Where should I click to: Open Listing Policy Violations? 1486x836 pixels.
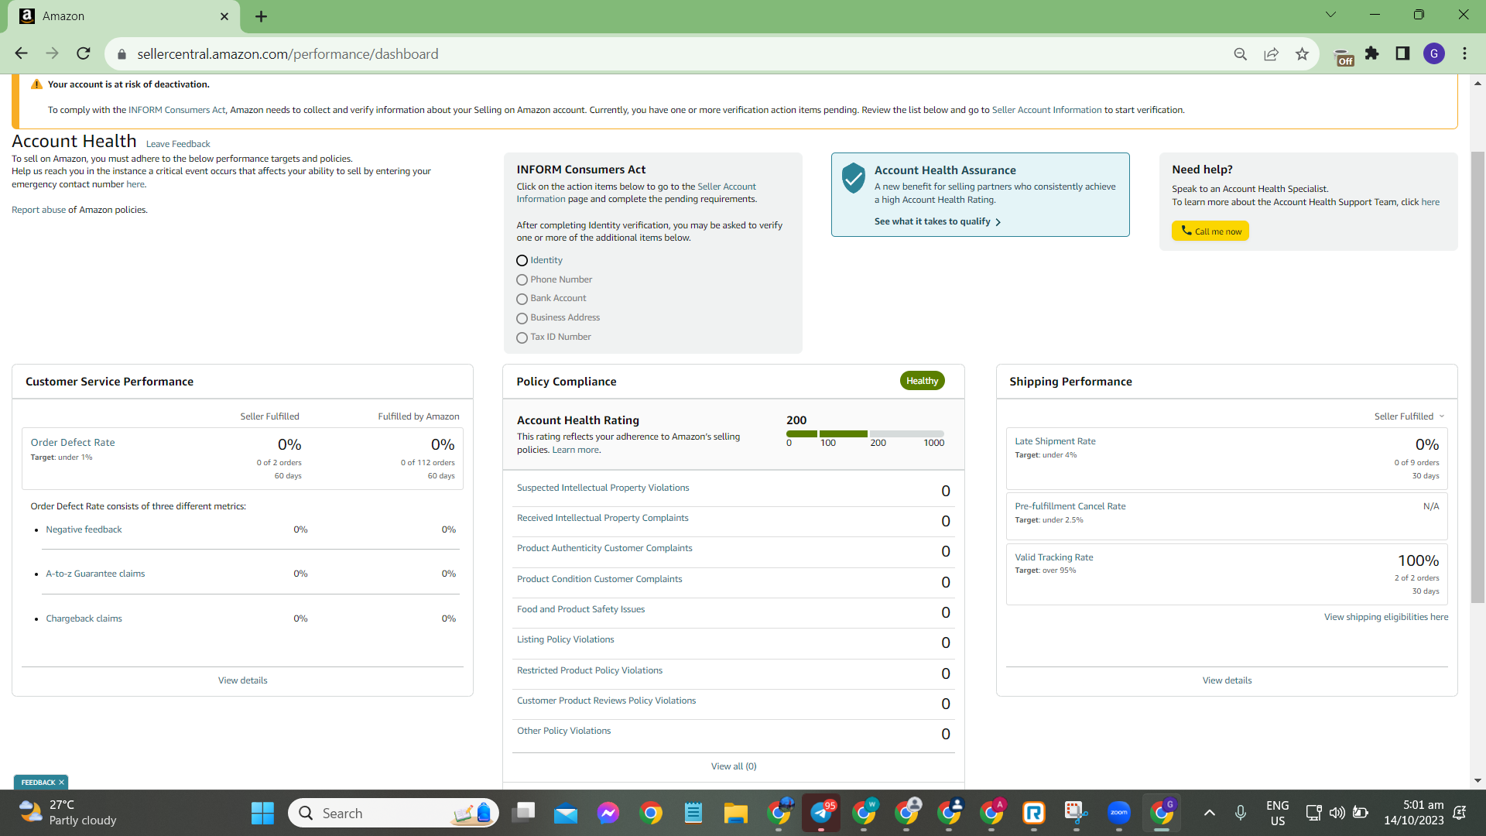(565, 639)
